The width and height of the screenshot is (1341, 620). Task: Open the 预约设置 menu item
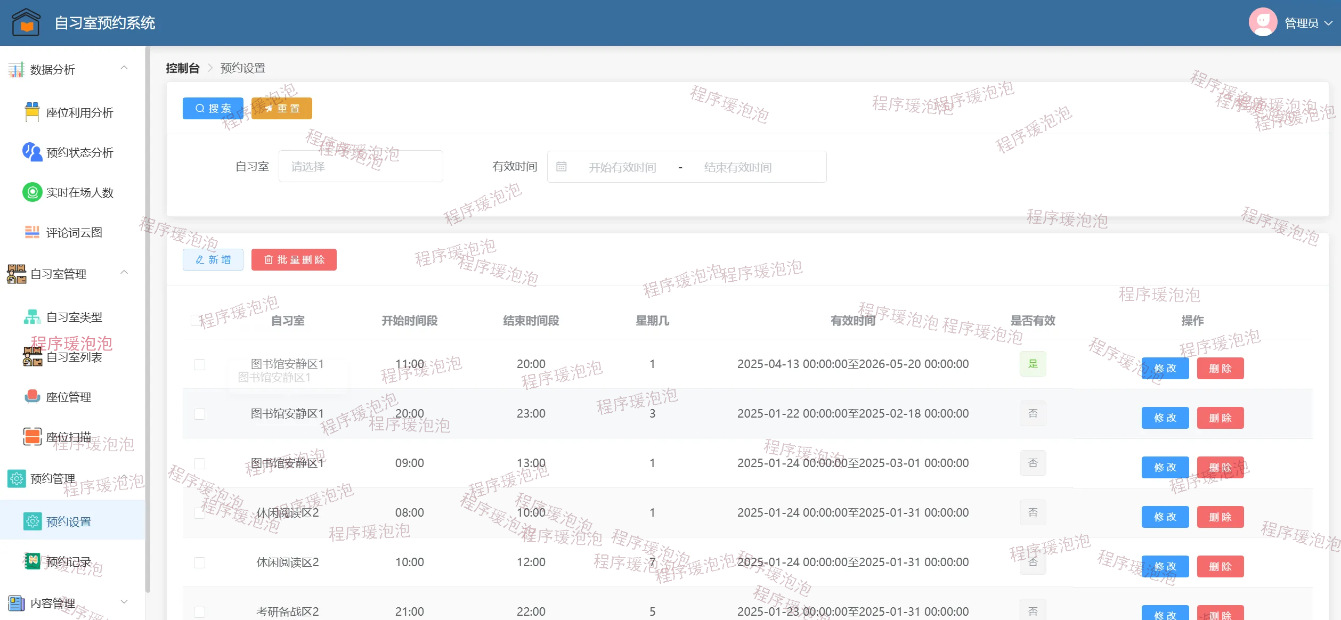pyautogui.click(x=68, y=521)
